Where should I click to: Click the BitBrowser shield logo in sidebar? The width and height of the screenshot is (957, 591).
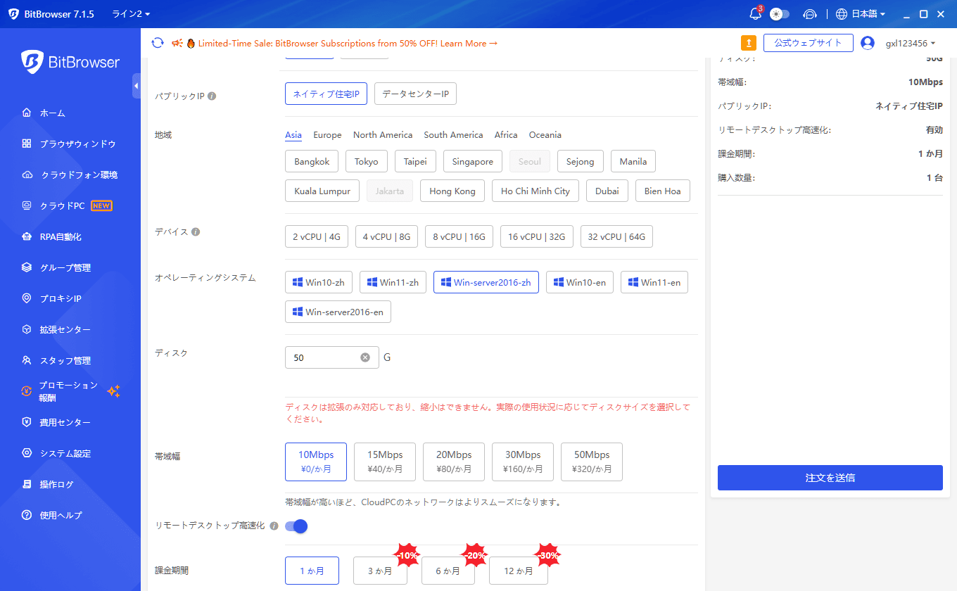coord(32,62)
